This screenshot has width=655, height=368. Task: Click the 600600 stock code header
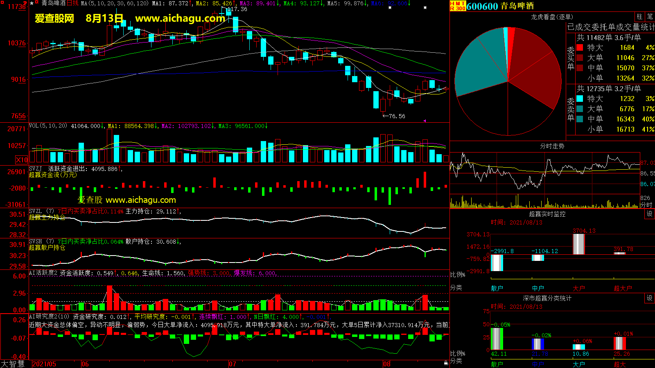(x=482, y=6)
